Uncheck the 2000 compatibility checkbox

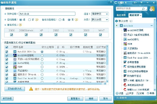[x=12, y=35]
